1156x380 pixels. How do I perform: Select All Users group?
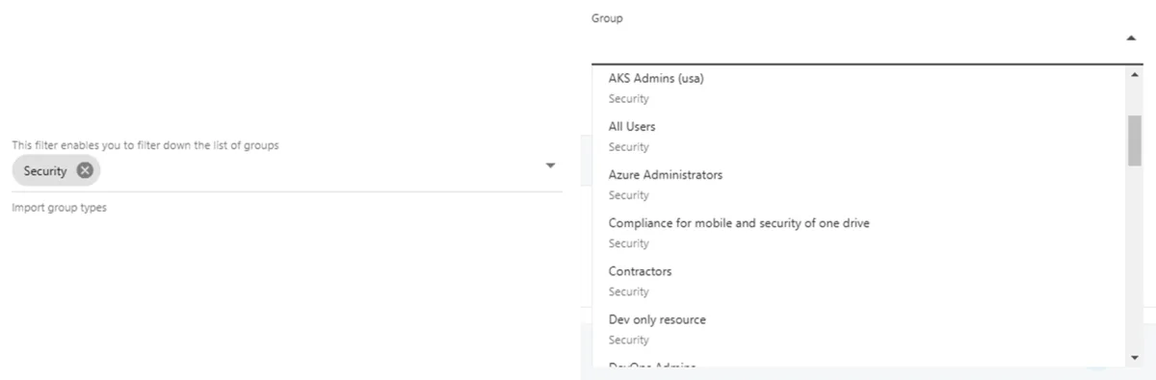(859, 137)
